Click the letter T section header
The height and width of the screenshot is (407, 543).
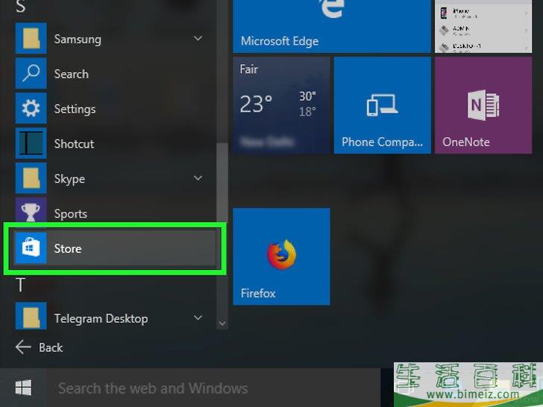tap(20, 285)
